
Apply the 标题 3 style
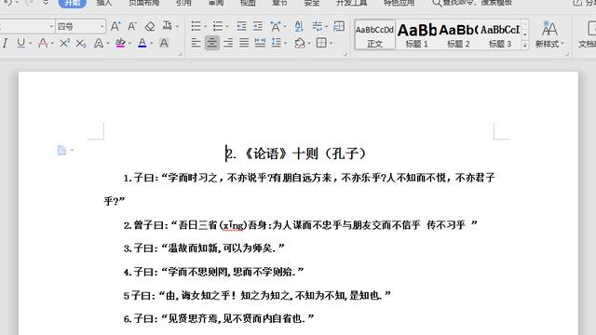[500, 35]
